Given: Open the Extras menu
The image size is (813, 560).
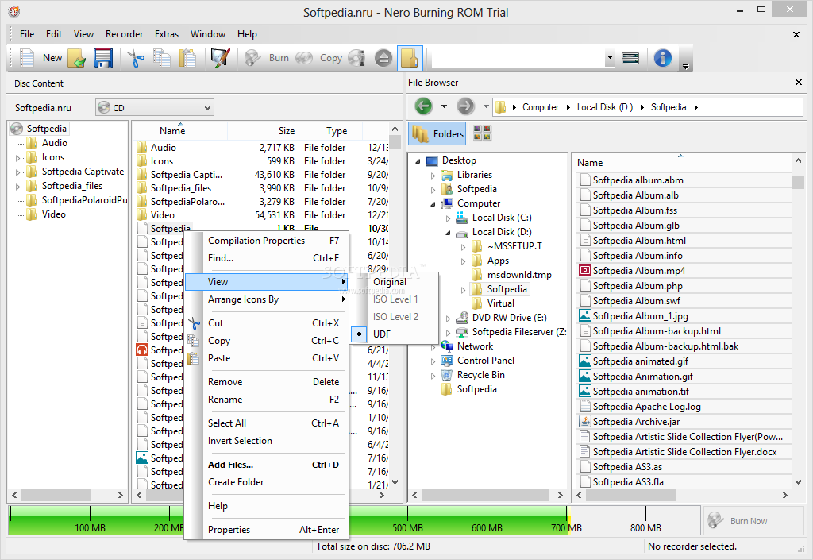Looking at the screenshot, I should (x=167, y=34).
